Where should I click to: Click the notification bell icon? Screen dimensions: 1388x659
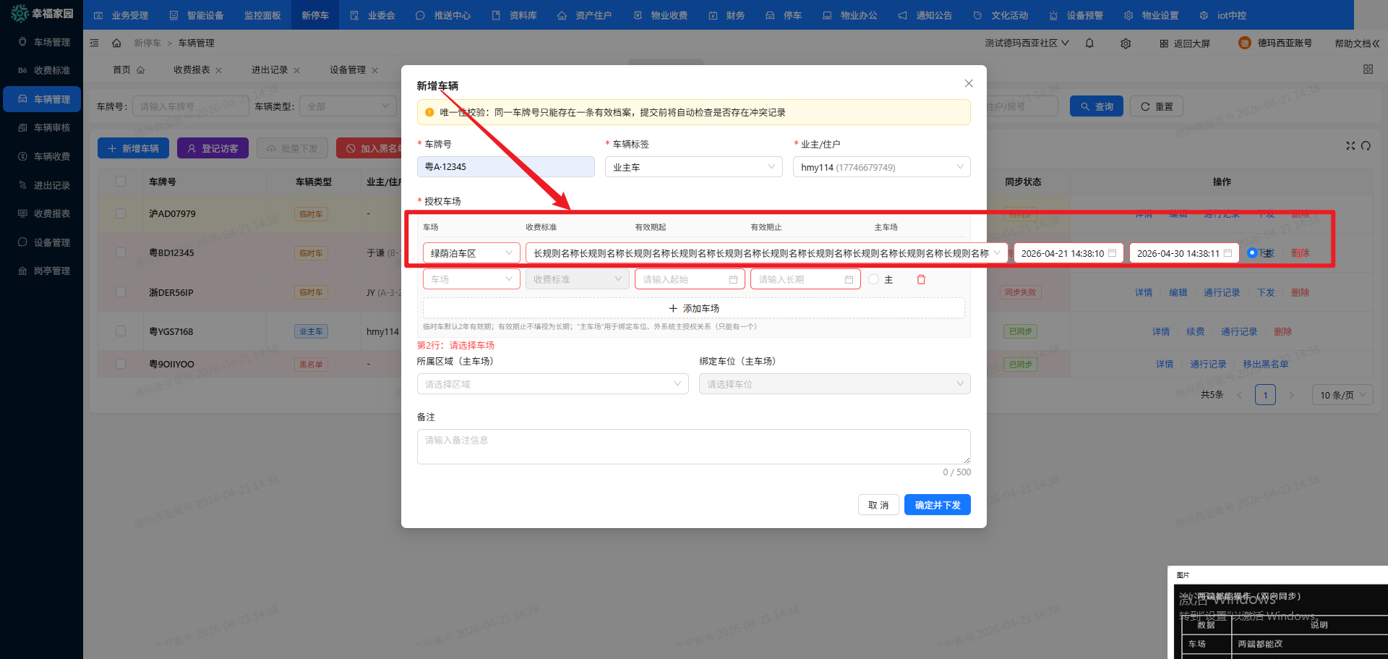[x=1089, y=43]
